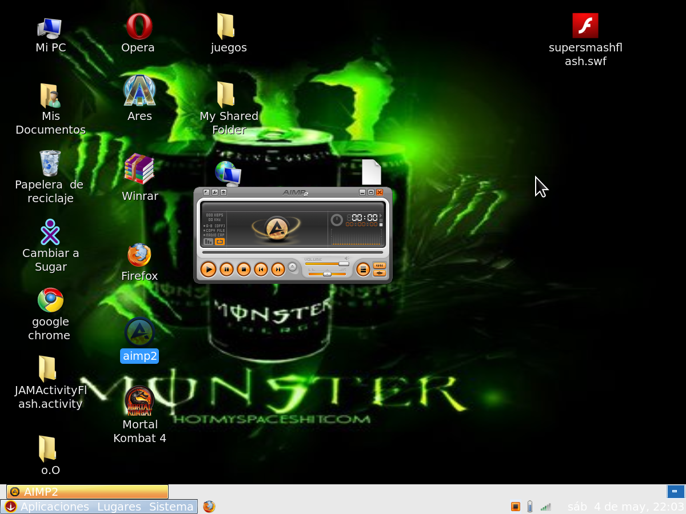Image resolution: width=686 pixels, height=514 pixels.
Task: Click network signal icon in tray
Action: point(546,507)
